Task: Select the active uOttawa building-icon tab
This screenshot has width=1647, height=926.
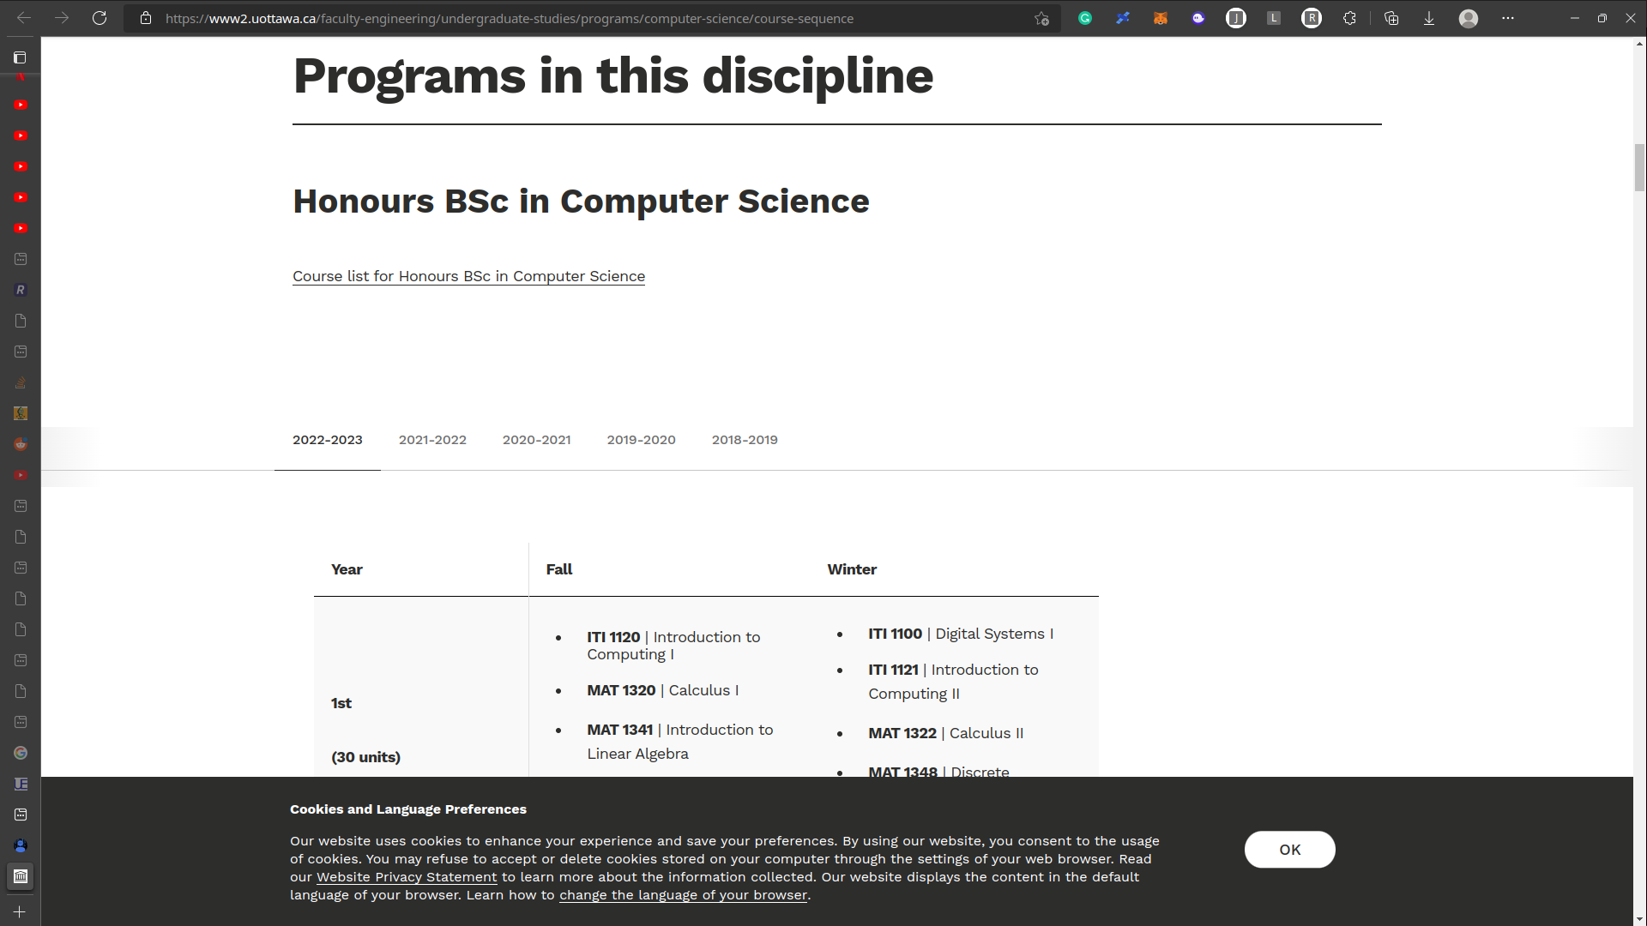Action: pos(21,876)
